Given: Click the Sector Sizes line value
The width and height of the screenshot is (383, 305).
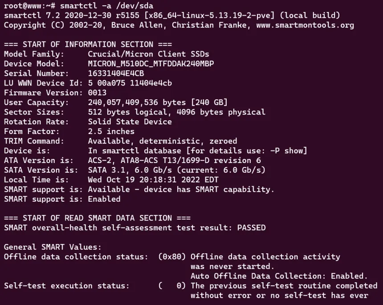Looking at the screenshot, I should [x=177, y=112].
